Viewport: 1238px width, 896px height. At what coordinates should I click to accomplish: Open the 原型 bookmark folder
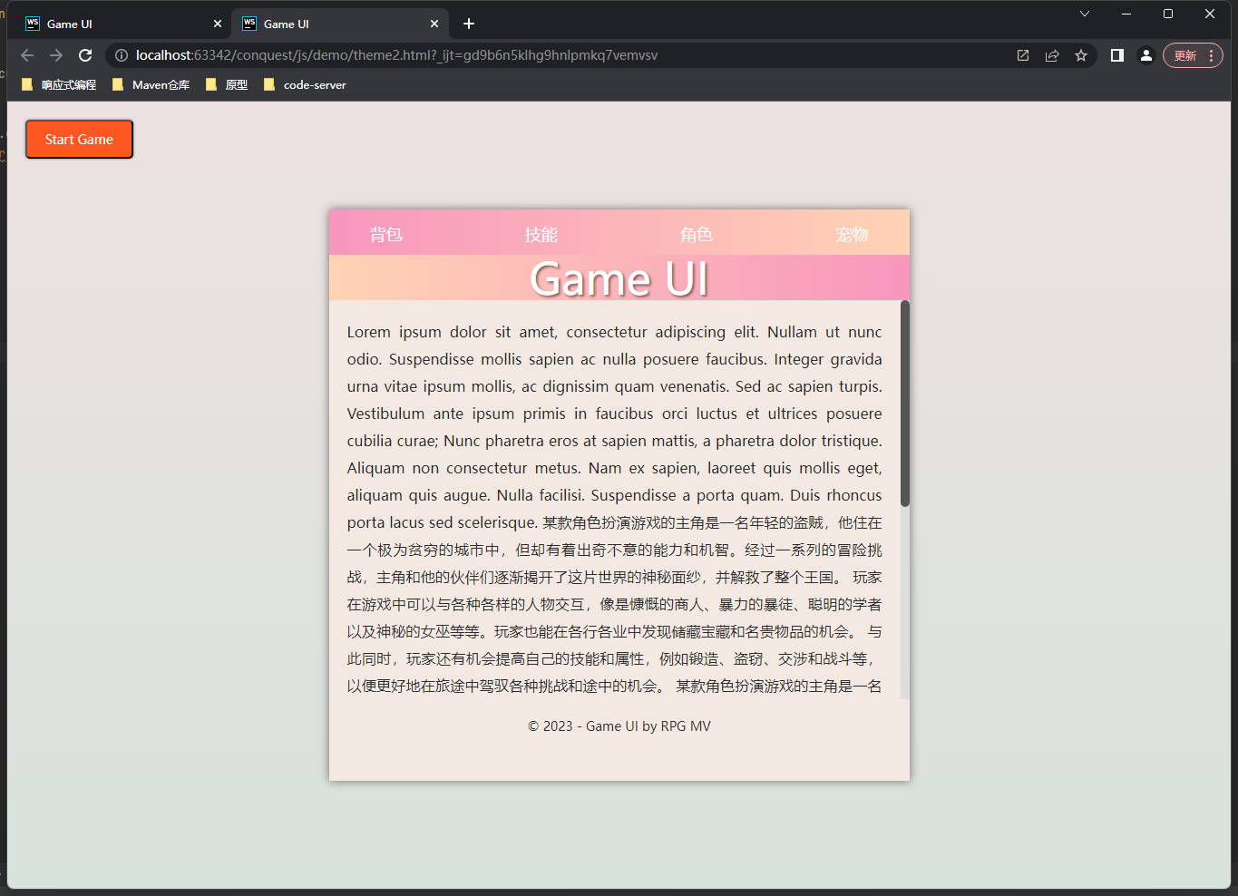click(227, 84)
